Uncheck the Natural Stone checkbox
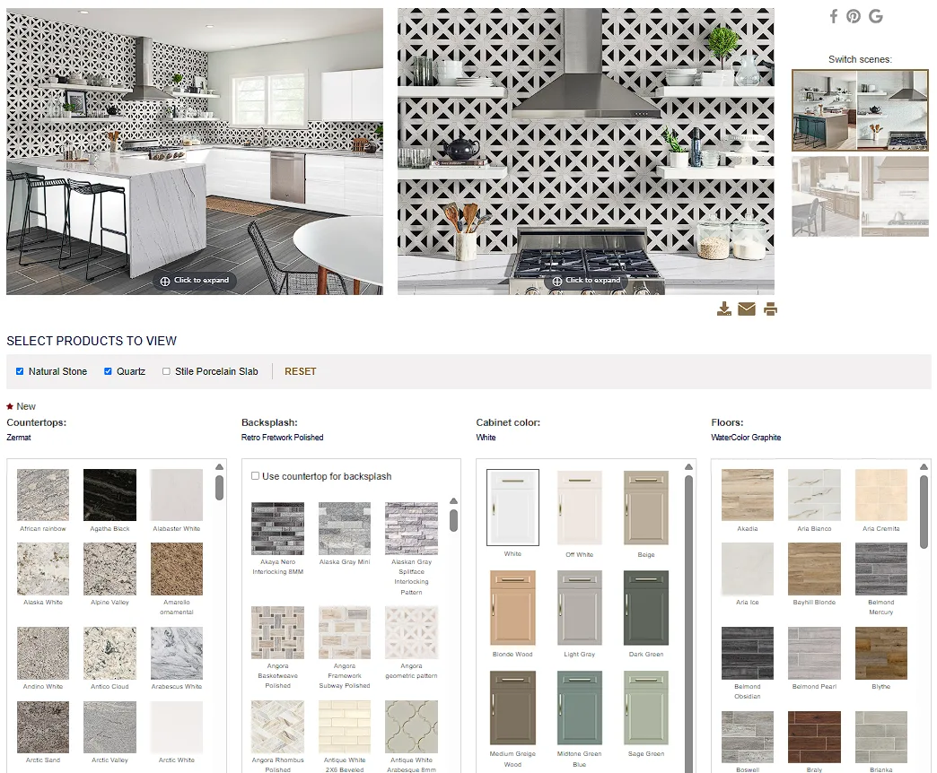This screenshot has width=937, height=773. [20, 371]
